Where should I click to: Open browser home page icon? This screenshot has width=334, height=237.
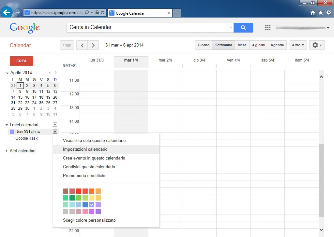point(313,13)
